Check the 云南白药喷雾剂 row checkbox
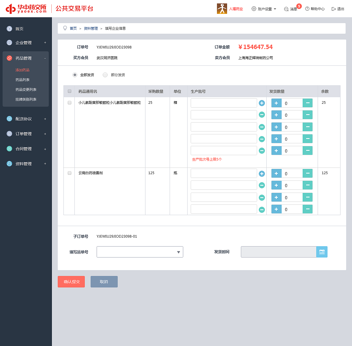This screenshot has height=346, width=352. pyautogui.click(x=70, y=173)
